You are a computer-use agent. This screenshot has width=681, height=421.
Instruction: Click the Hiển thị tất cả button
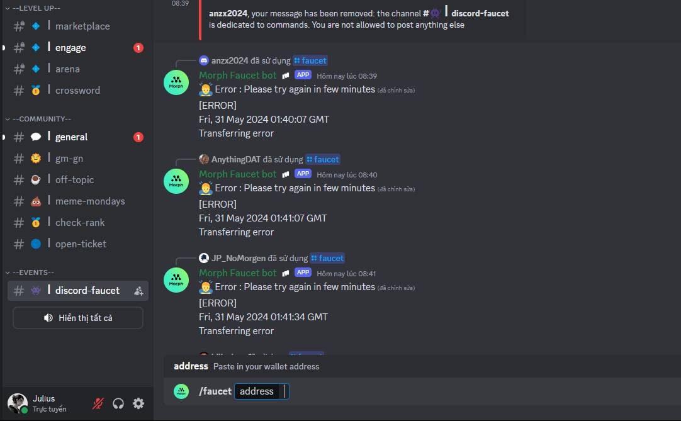pyautogui.click(x=78, y=318)
